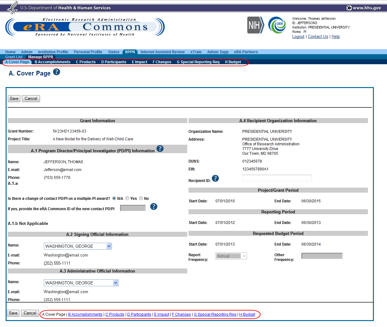Click the Other Frequency input field
387x327 pixels.
322,256
